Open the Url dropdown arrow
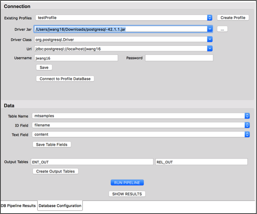Image resolution: width=257 pixels, height=214 pixels. point(209,49)
